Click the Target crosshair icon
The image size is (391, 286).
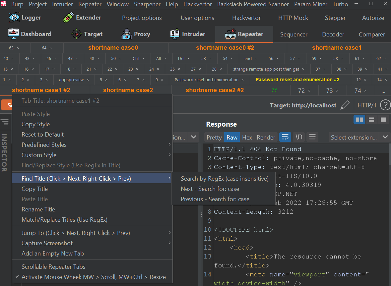point(77,34)
